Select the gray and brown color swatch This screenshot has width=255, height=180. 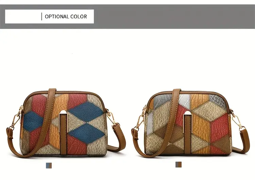point(178,164)
